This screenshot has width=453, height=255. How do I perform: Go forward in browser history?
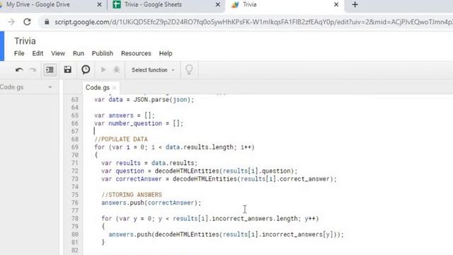click(x=11, y=22)
